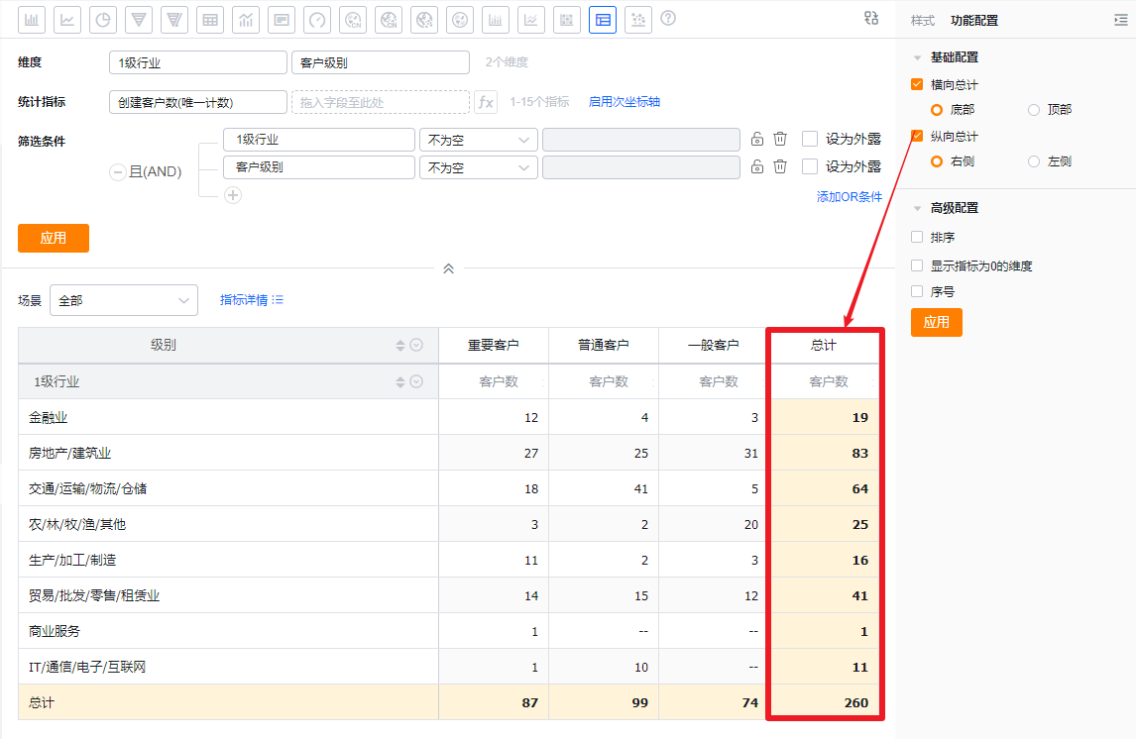This screenshot has width=1136, height=739.
Task: Switch to the 样式 tab
Action: (922, 20)
